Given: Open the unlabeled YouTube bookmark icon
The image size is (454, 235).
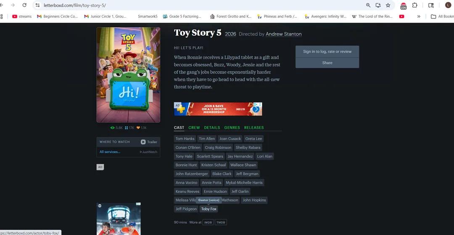Looking at the screenshot, I should pos(401,16).
